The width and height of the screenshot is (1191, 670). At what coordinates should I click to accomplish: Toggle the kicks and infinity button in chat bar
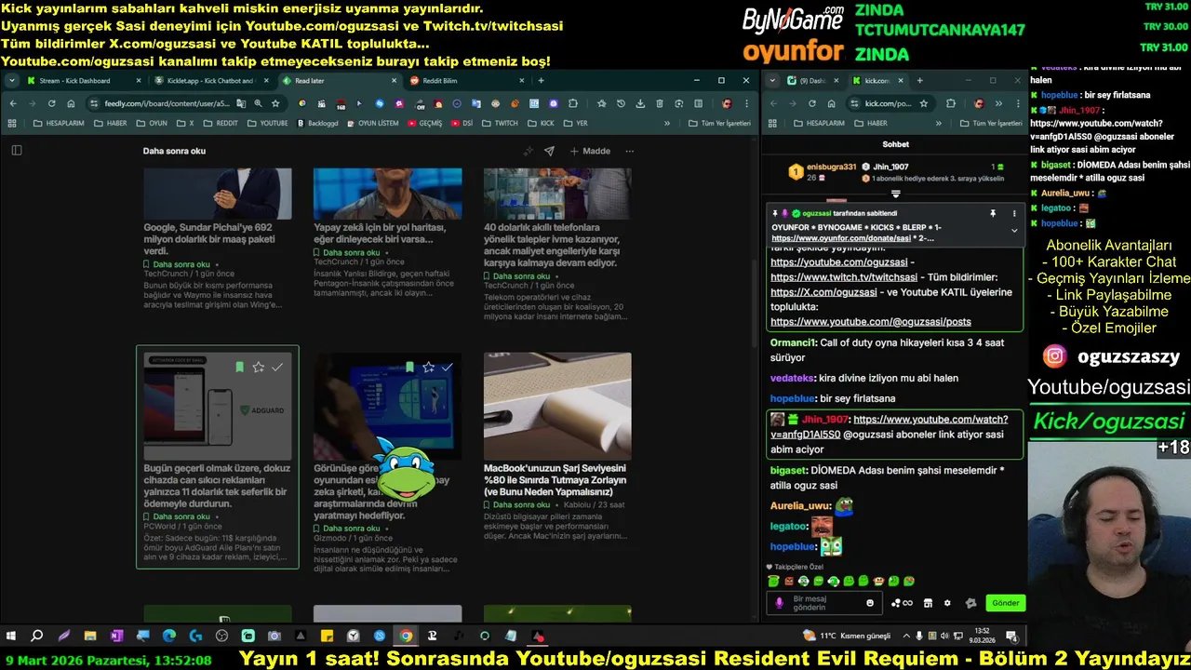(x=902, y=603)
